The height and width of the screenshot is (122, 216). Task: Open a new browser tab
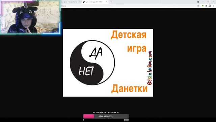coord(111,2)
